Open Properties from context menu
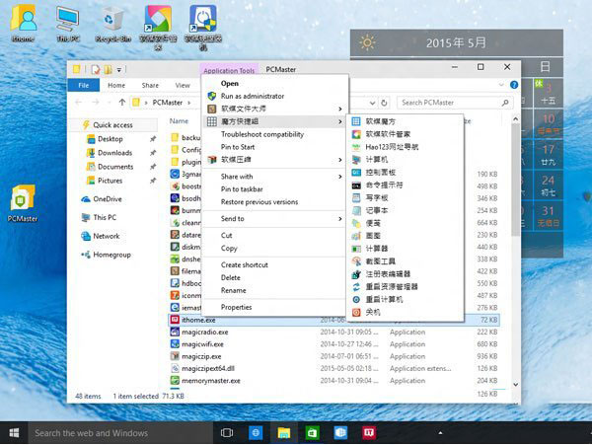This screenshot has height=445, width=592. pos(275,307)
